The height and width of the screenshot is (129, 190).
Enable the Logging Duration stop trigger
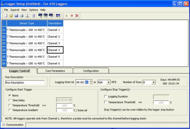click(x=105, y=96)
